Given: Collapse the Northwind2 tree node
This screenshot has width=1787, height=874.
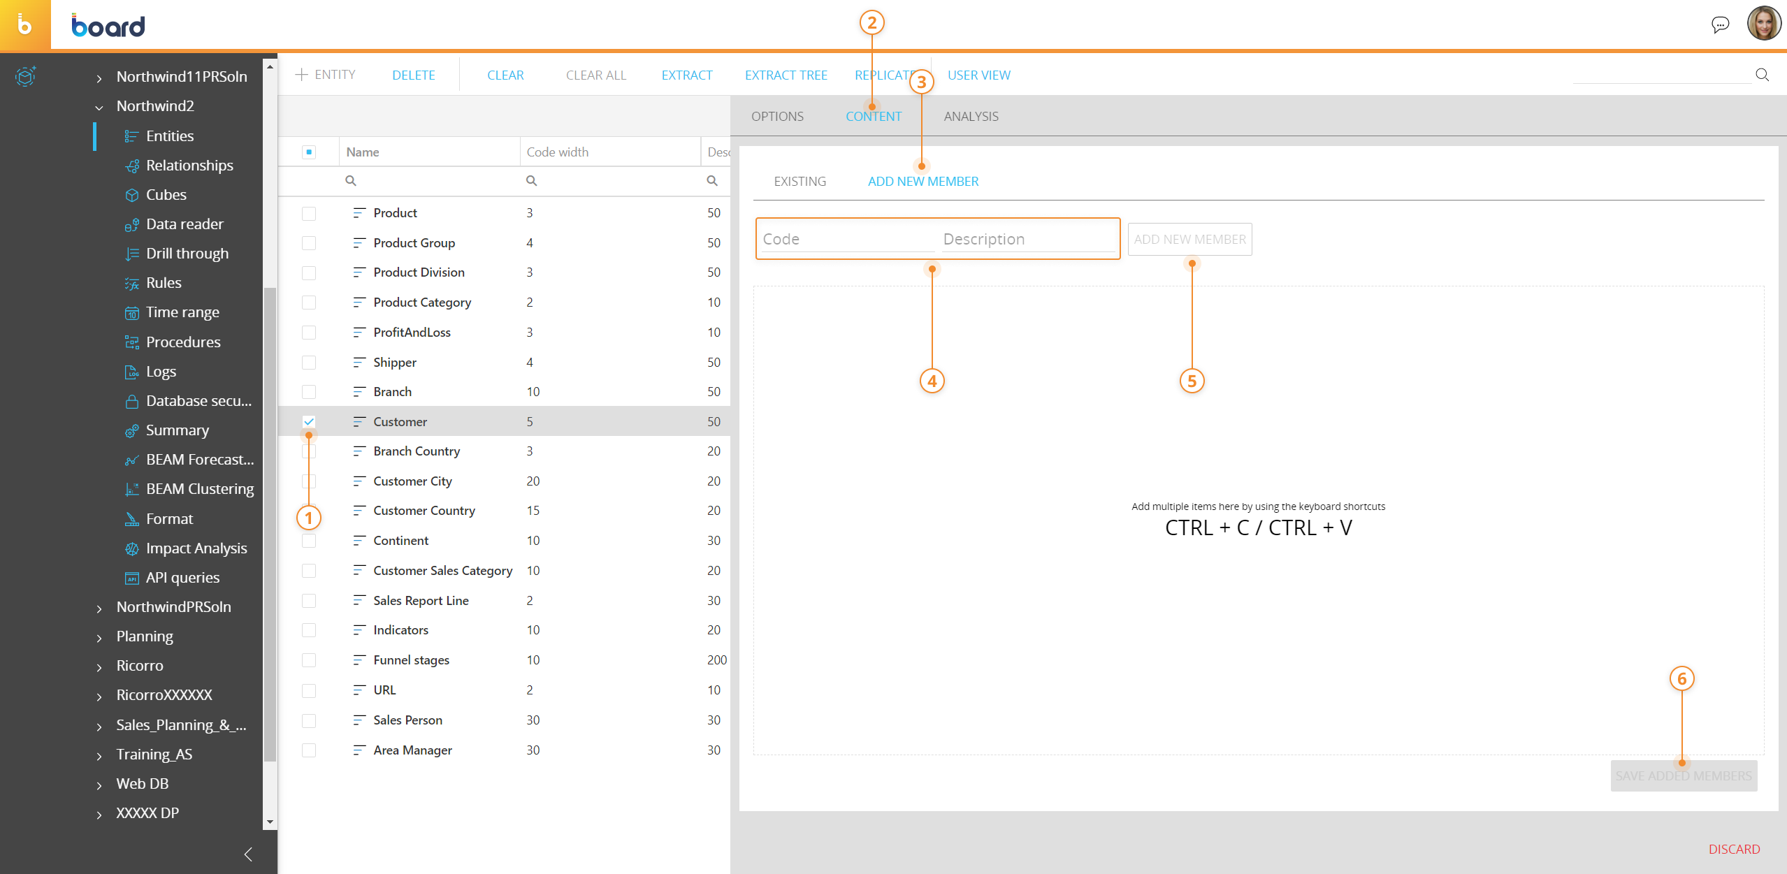Looking at the screenshot, I should 99,107.
